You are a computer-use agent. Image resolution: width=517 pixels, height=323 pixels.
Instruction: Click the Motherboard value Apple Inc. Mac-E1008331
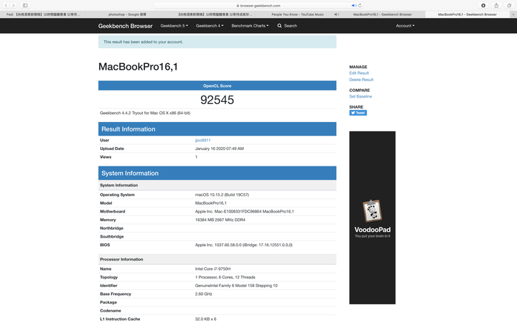click(244, 212)
